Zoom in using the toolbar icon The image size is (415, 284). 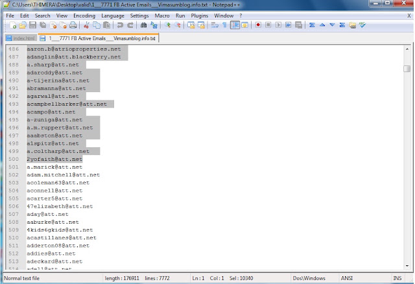click(x=167, y=25)
